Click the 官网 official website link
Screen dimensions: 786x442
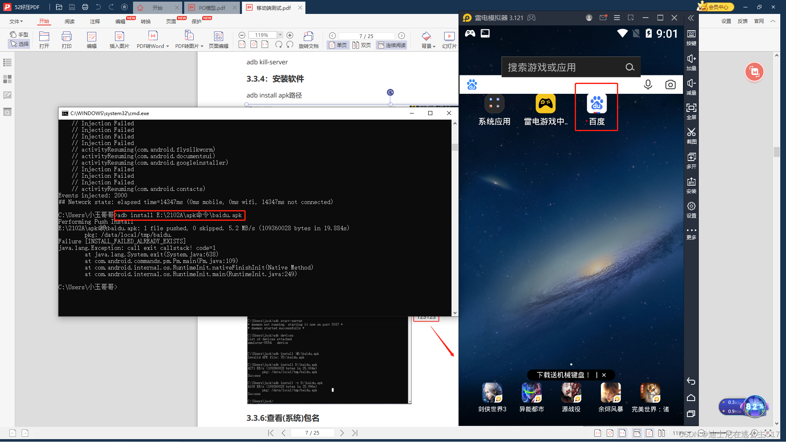(x=759, y=21)
